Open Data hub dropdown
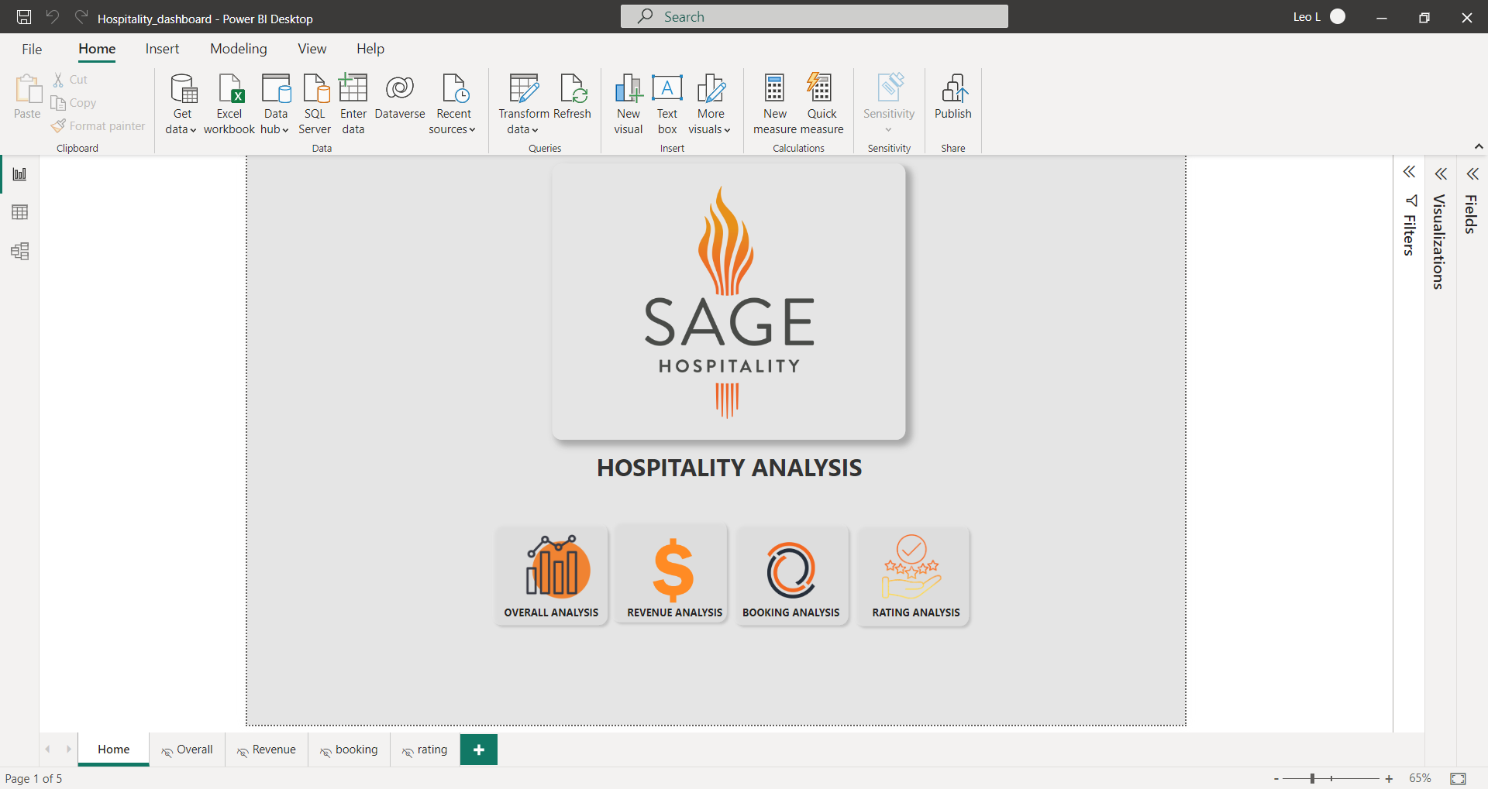This screenshot has height=789, width=1488. click(x=275, y=104)
